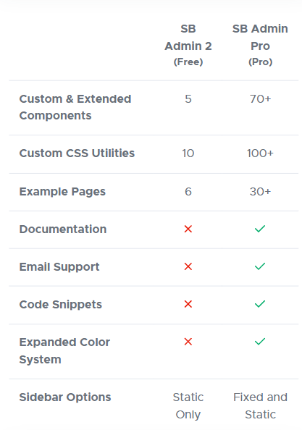Click the Static Only sidebar value

pyautogui.click(x=188, y=405)
